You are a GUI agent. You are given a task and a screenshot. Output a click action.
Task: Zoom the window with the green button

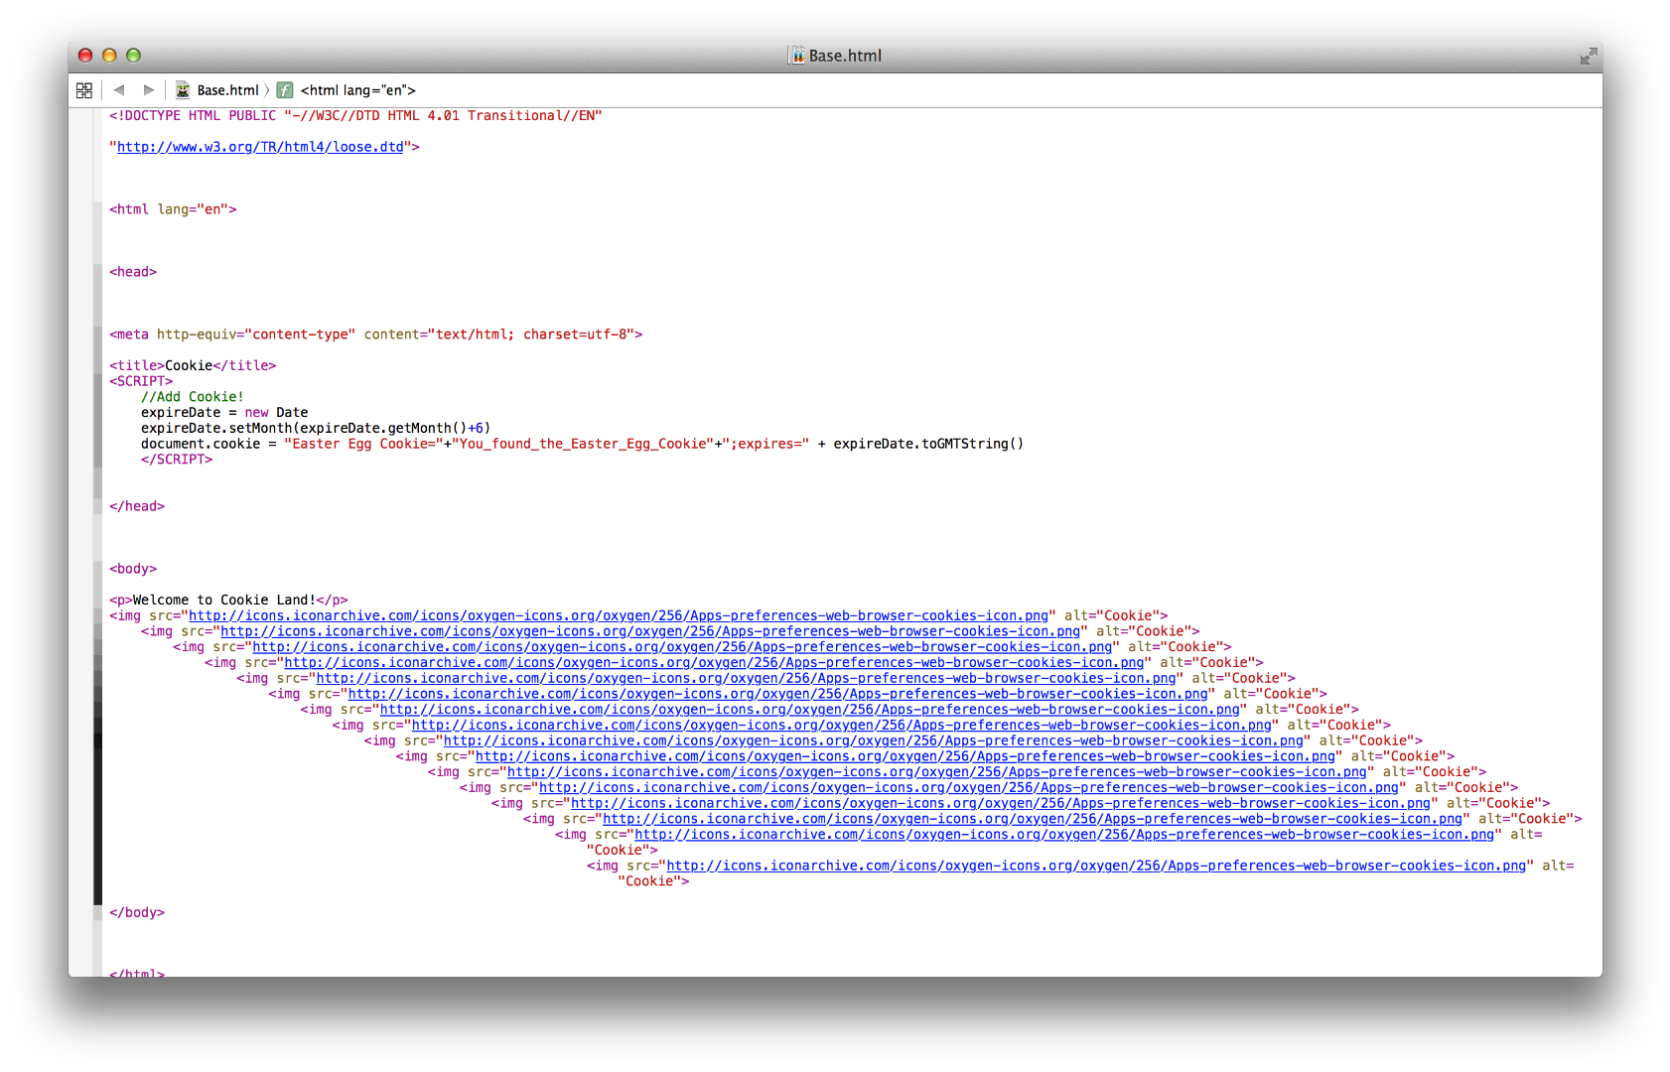(x=133, y=56)
